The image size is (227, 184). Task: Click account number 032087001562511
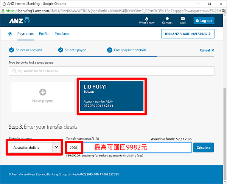98,106
